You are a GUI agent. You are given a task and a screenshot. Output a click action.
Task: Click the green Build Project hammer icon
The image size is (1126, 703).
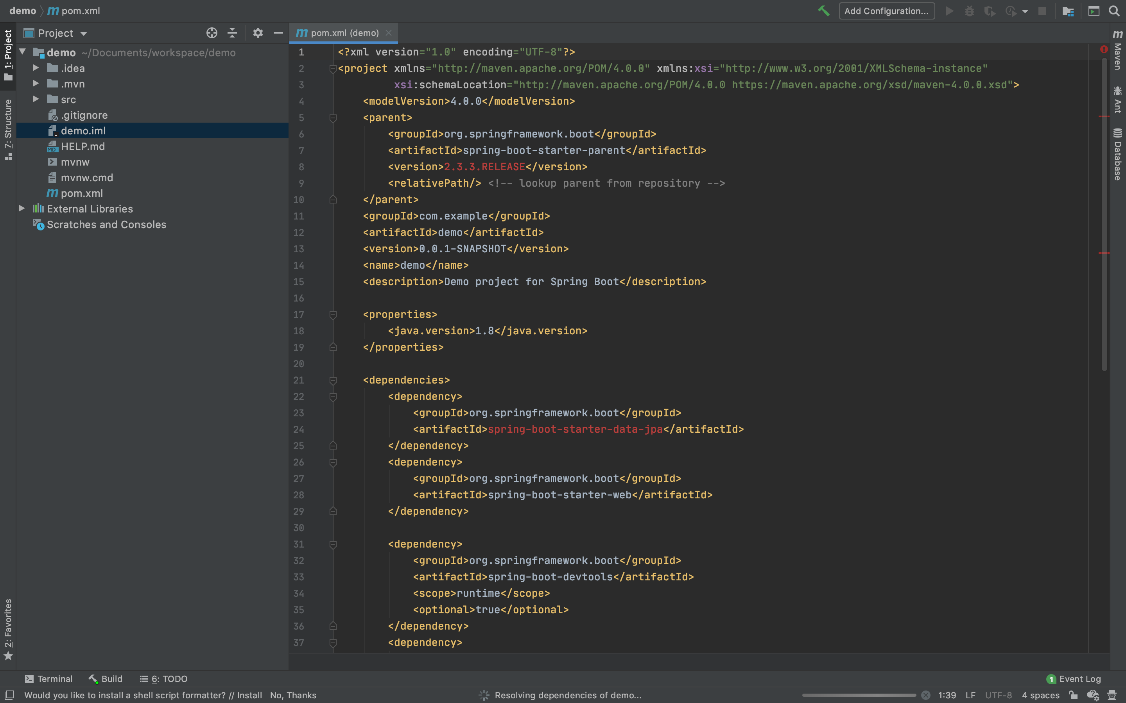823,11
